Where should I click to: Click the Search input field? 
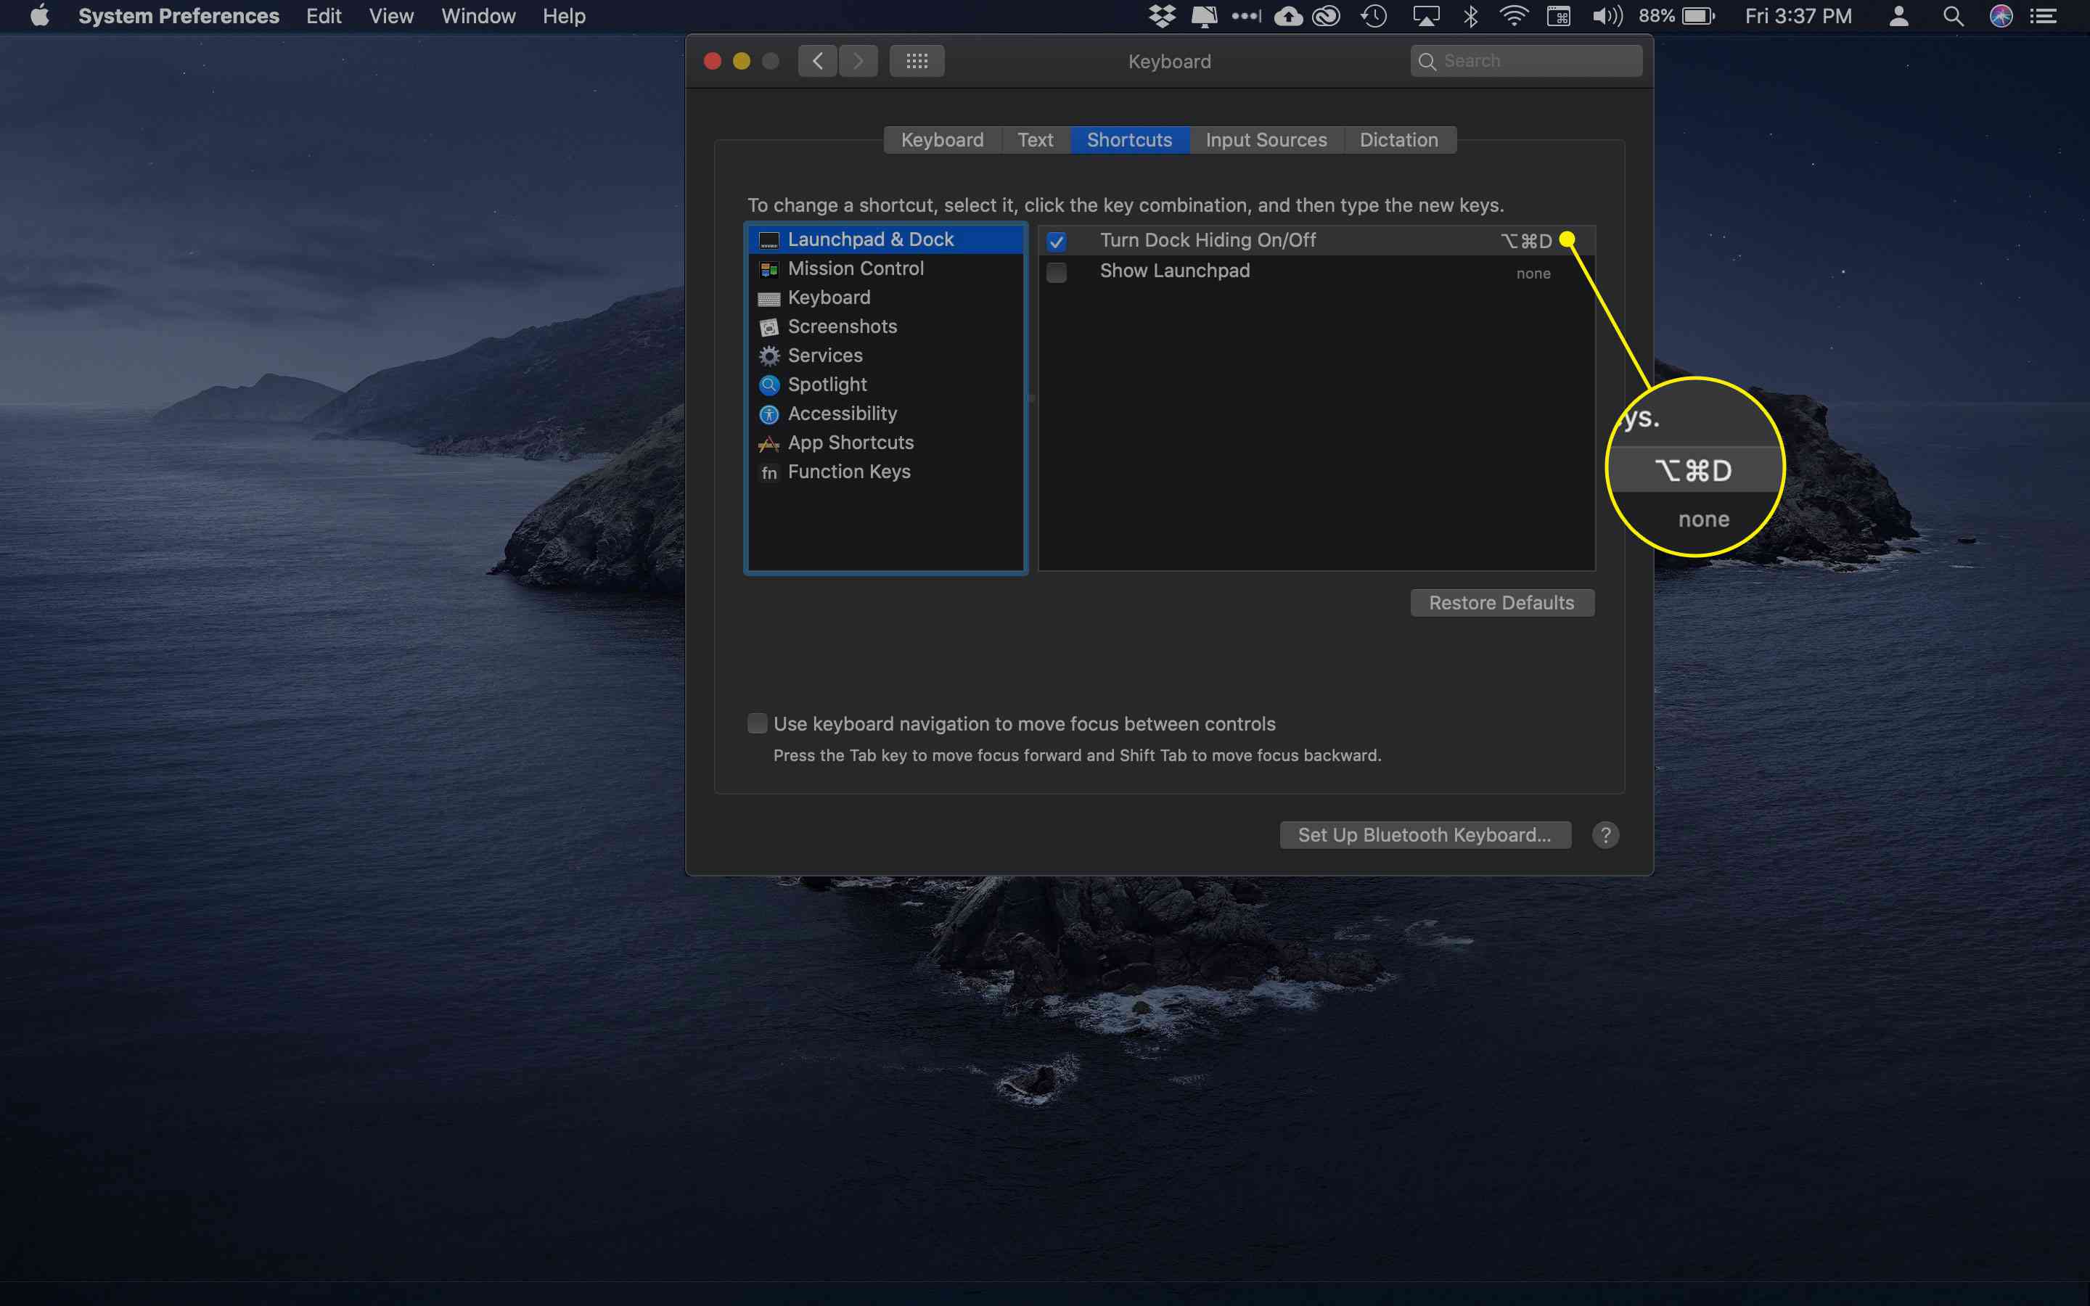click(x=1524, y=60)
